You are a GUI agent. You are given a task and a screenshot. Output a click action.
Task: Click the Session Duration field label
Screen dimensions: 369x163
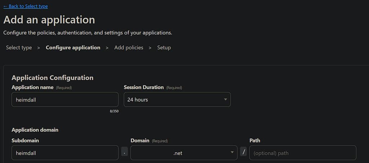pos(143,87)
